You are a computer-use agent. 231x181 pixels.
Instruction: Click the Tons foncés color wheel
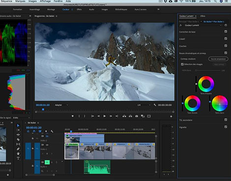(x=193, y=103)
